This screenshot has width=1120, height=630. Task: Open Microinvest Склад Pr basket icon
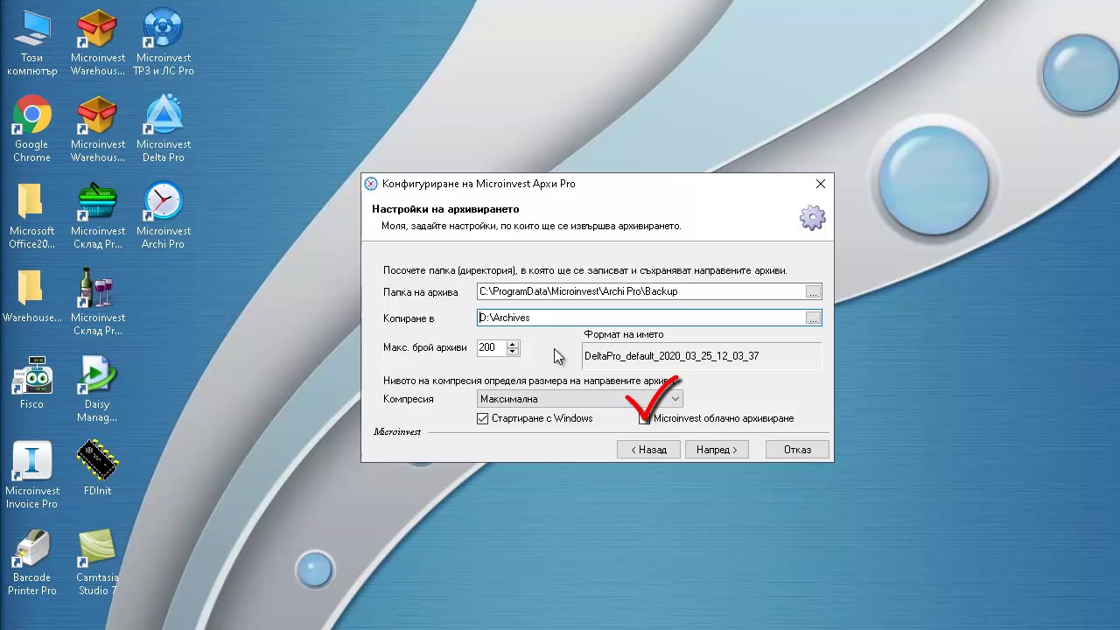tap(98, 216)
